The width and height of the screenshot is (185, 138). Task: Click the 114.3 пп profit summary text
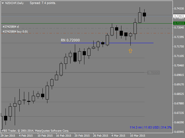[151, 127]
